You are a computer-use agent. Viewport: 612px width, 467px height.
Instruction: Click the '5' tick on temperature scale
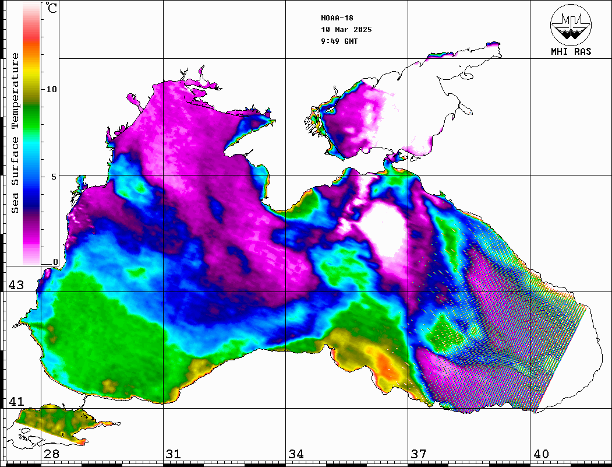(54, 177)
